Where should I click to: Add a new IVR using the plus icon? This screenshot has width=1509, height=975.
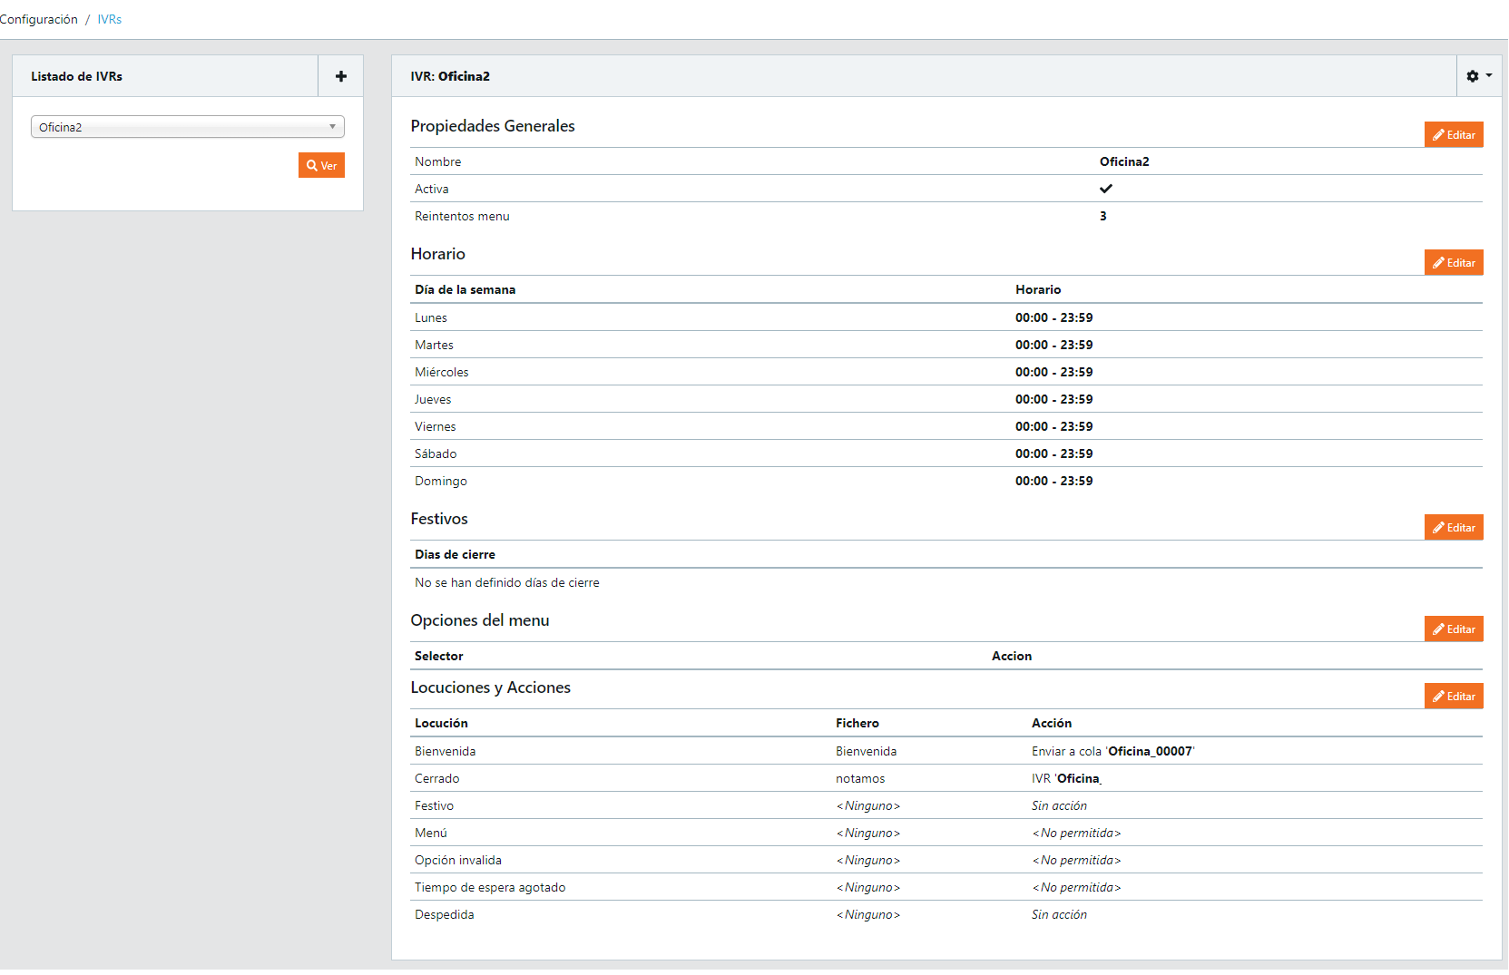tap(340, 76)
